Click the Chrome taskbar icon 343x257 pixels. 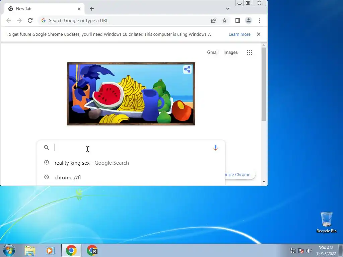71,250
